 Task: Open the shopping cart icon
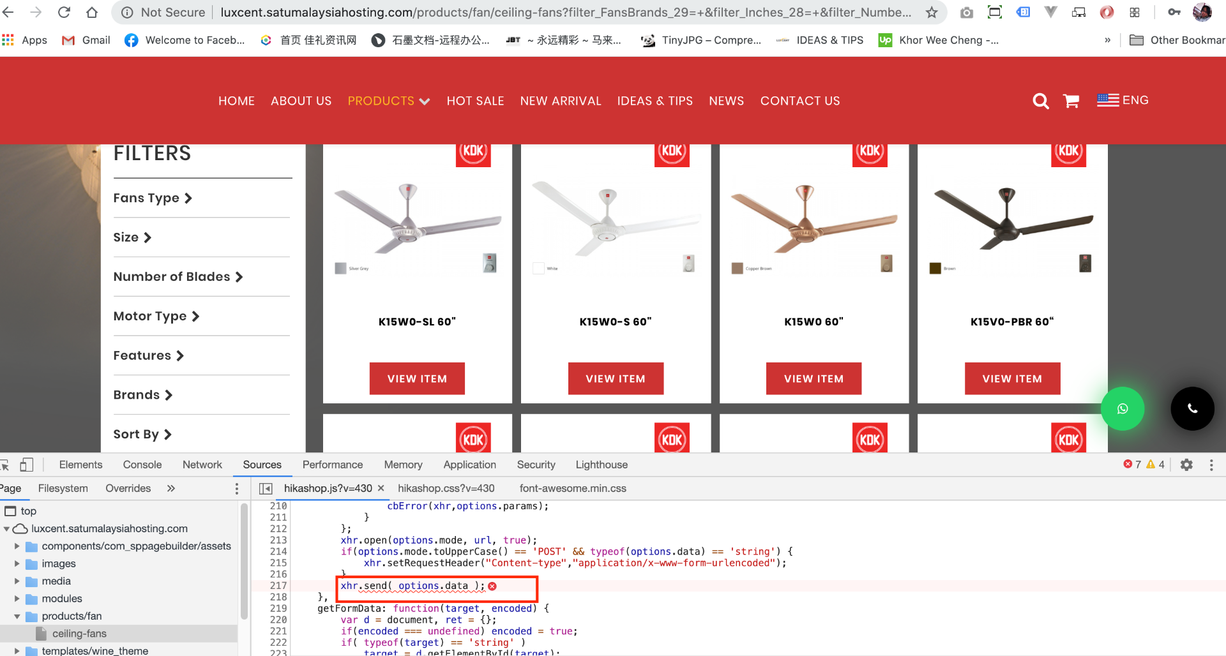1071,101
